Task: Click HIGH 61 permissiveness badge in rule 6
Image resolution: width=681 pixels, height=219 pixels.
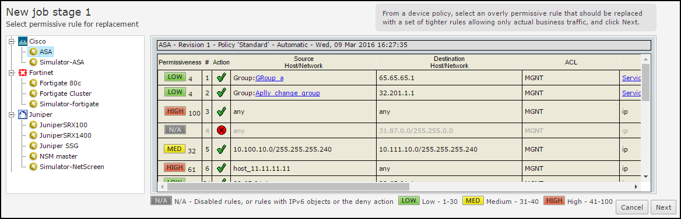Action: pos(175,167)
